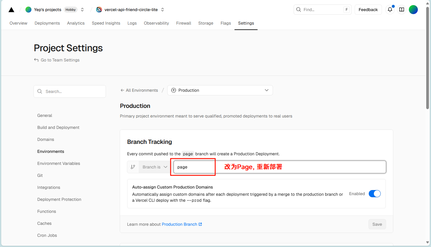Click the 'Project Settings' heading
The height and width of the screenshot is (247, 431).
click(x=68, y=48)
